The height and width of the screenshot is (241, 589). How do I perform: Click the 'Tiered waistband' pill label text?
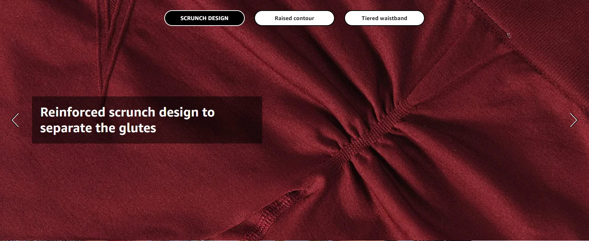[384, 18]
